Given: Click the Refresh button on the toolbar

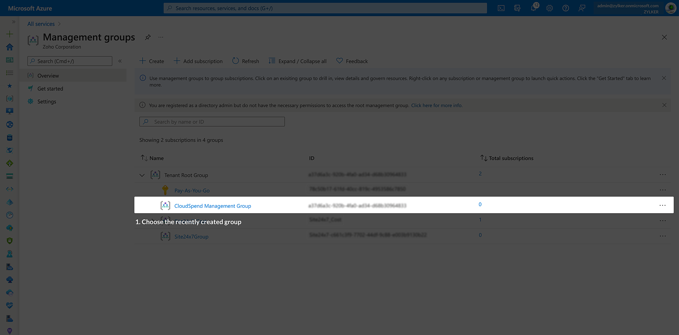Looking at the screenshot, I should pyautogui.click(x=245, y=61).
